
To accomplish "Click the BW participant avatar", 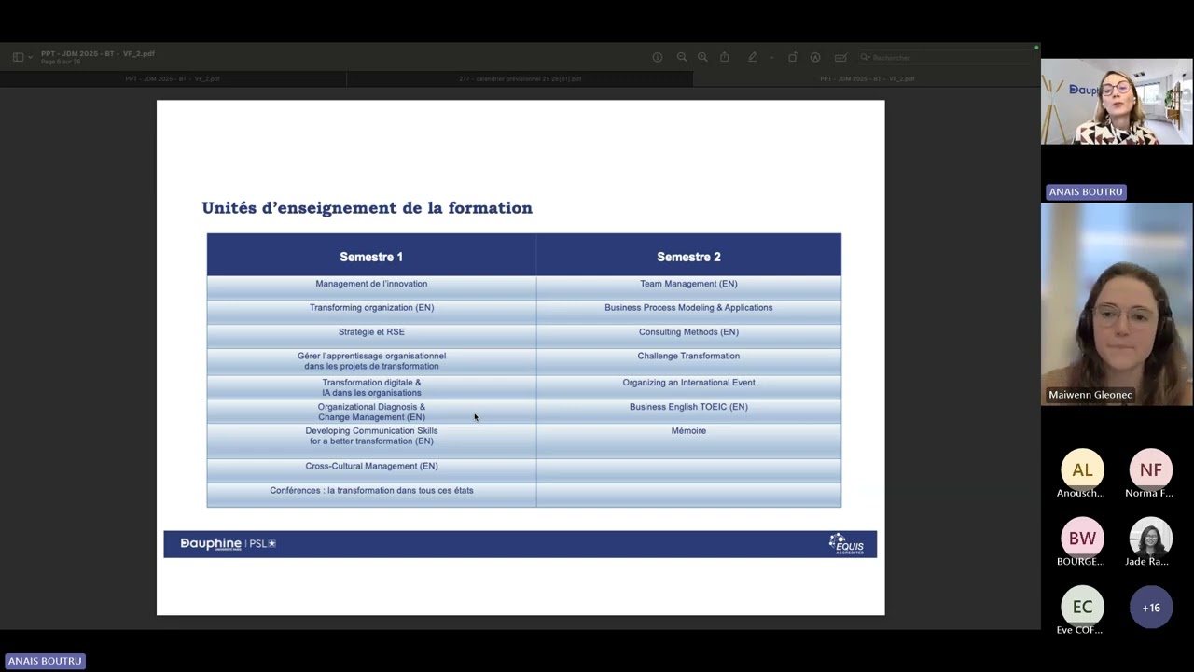I will pyautogui.click(x=1082, y=538).
